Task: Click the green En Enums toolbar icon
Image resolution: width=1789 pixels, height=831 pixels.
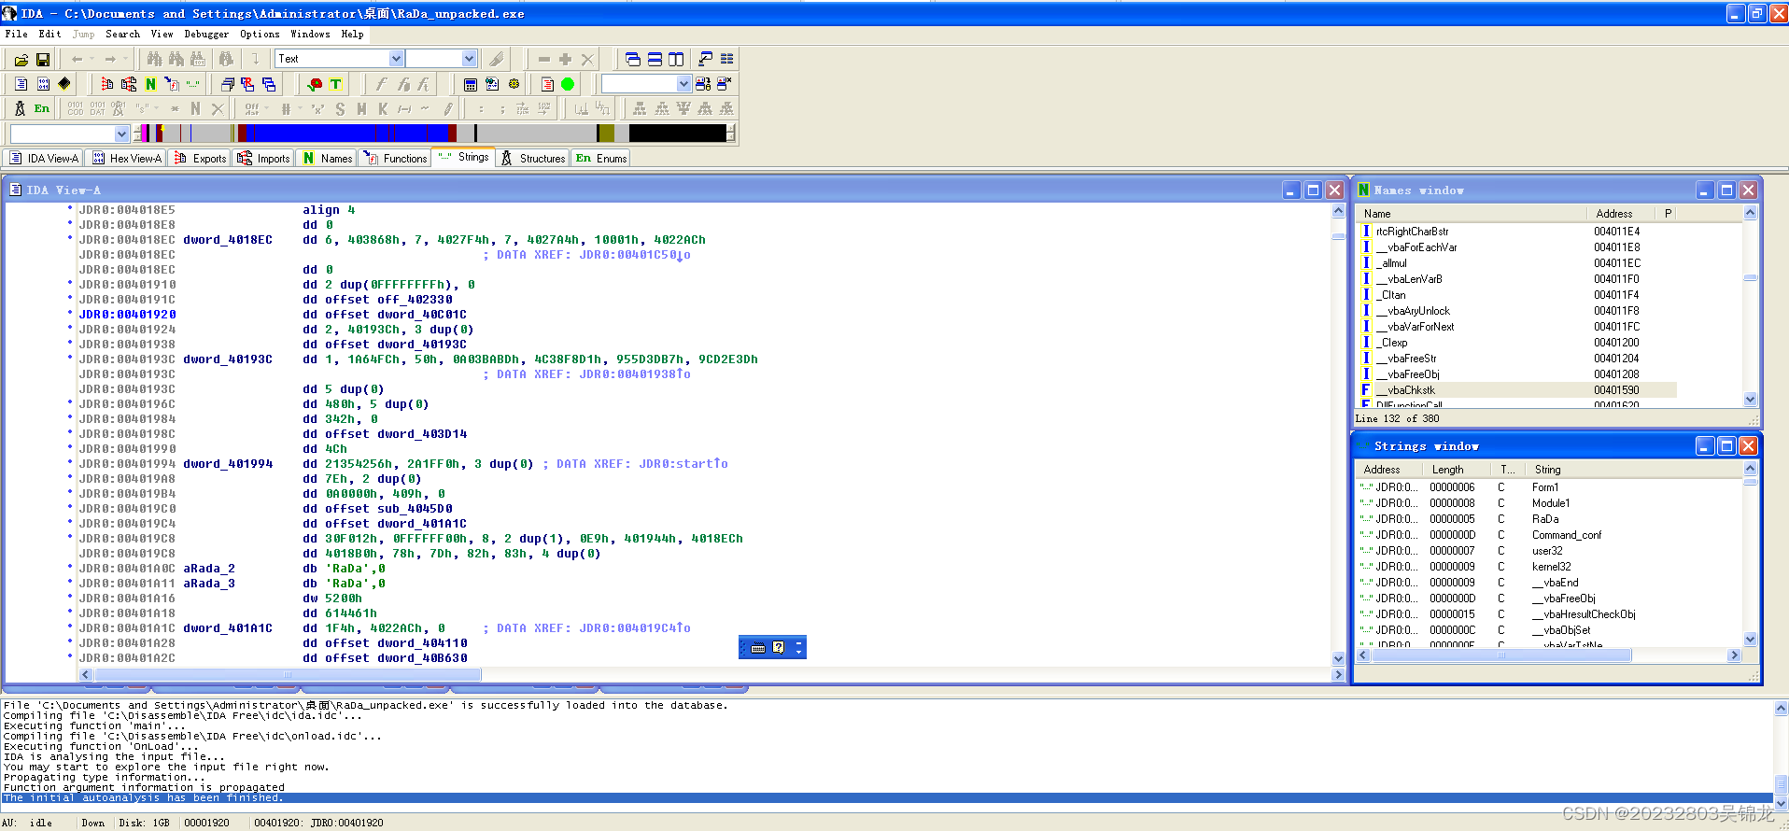Action: click(42, 108)
